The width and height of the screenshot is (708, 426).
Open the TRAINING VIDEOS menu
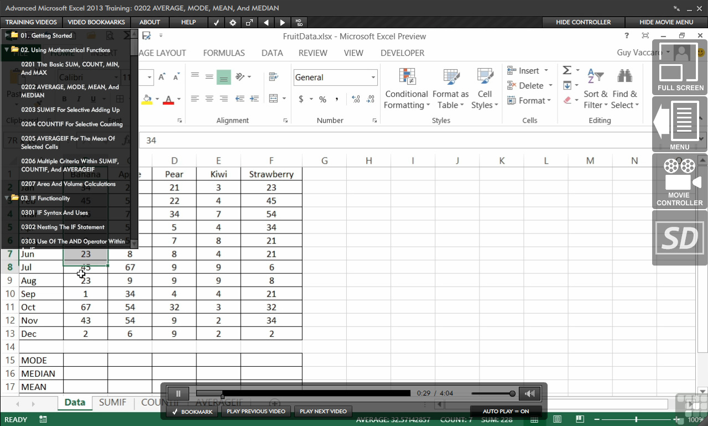[31, 22]
